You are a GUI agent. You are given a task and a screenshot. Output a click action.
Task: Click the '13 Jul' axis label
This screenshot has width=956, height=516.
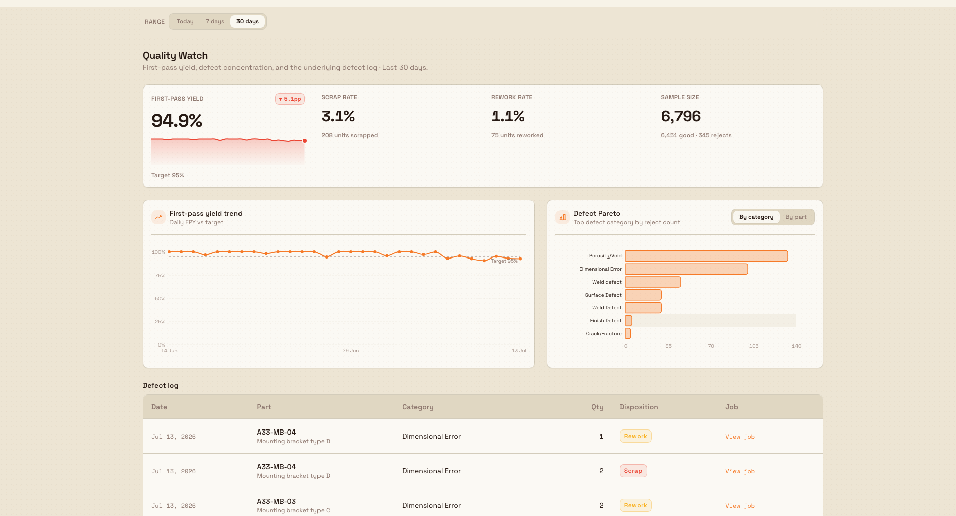[x=519, y=350]
